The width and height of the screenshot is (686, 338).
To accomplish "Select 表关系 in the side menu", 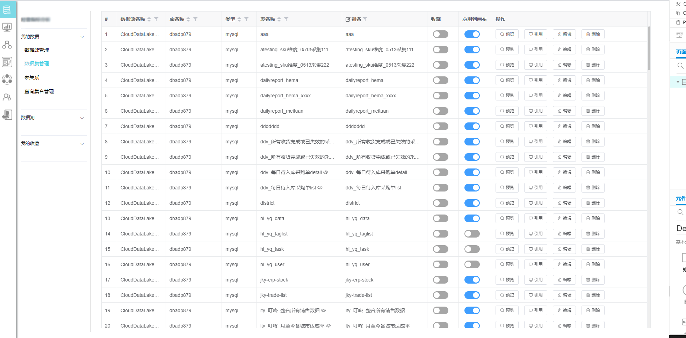I will (32, 77).
